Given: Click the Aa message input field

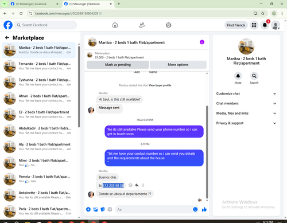Looking at the screenshot, I should point(153,209).
